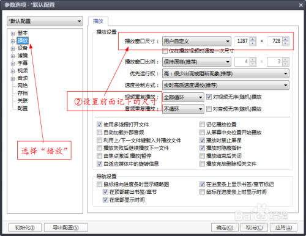This screenshot has width=306, height=236.
Task: Check 利用上/下一文件键载入并播放文件
Action: 99,141
